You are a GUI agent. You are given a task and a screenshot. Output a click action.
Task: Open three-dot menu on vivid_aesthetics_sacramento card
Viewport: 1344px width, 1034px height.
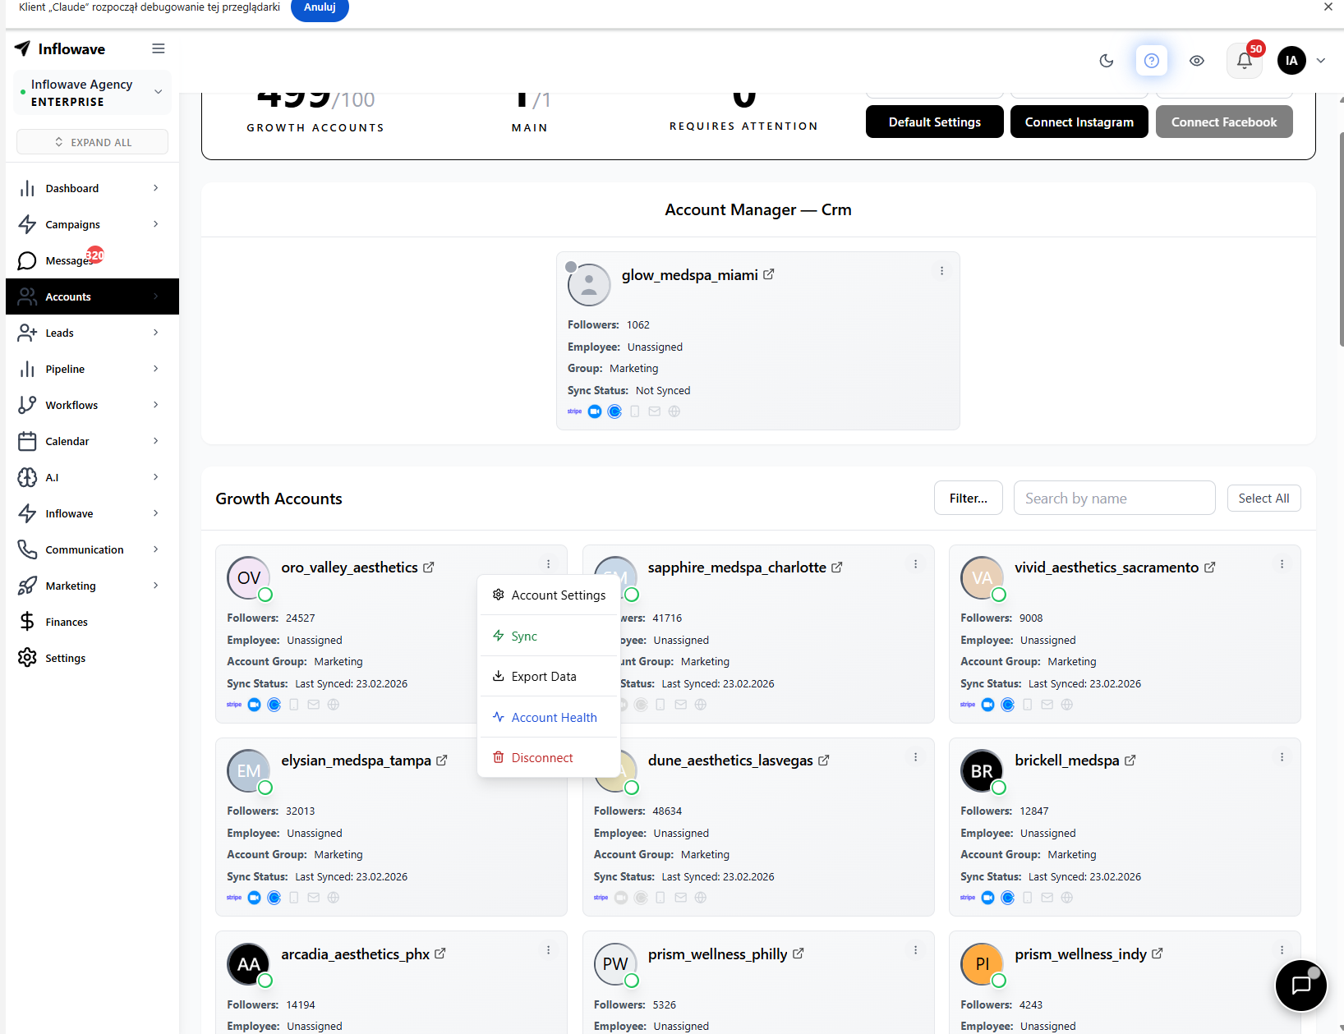(x=1282, y=564)
